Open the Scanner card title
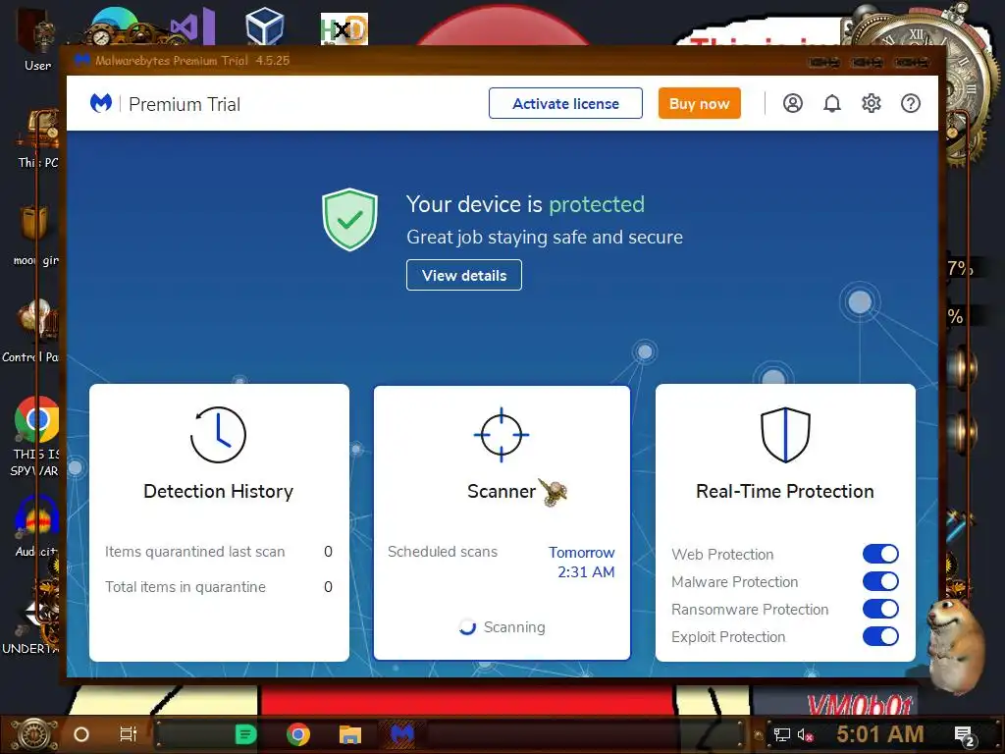 coord(502,491)
